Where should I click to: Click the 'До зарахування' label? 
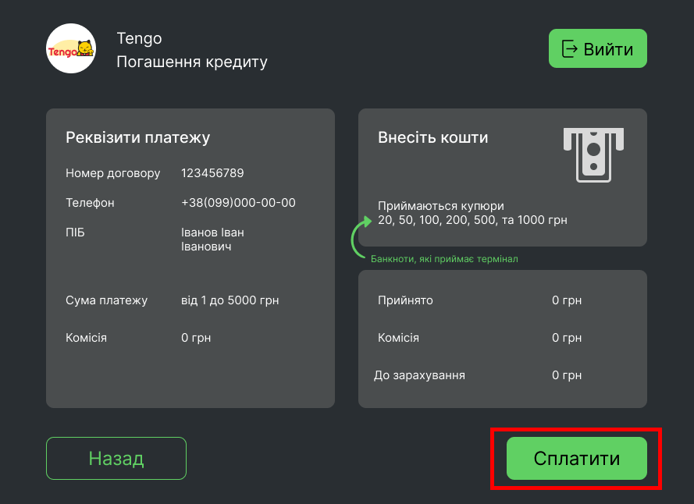click(x=419, y=375)
